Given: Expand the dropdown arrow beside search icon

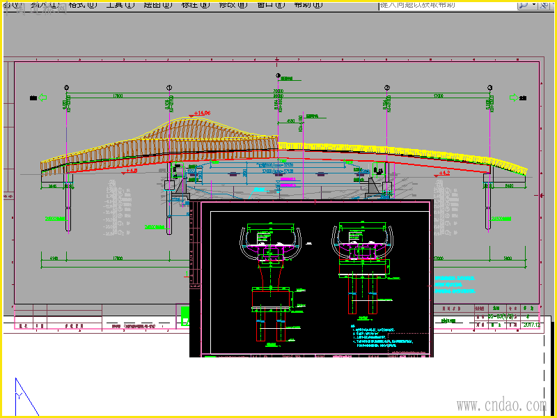Looking at the screenshot, I should pyautogui.click(x=534, y=5).
